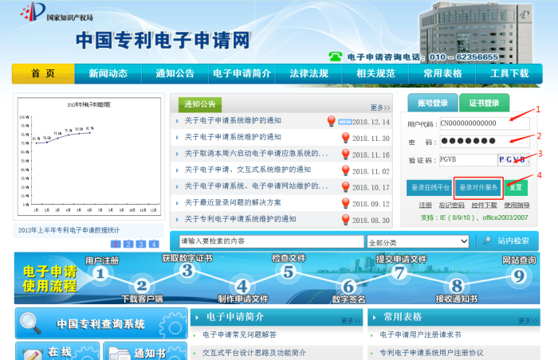Click the folder icon on 通知书 tile
This screenshot has width=558, height=360.
120,354
